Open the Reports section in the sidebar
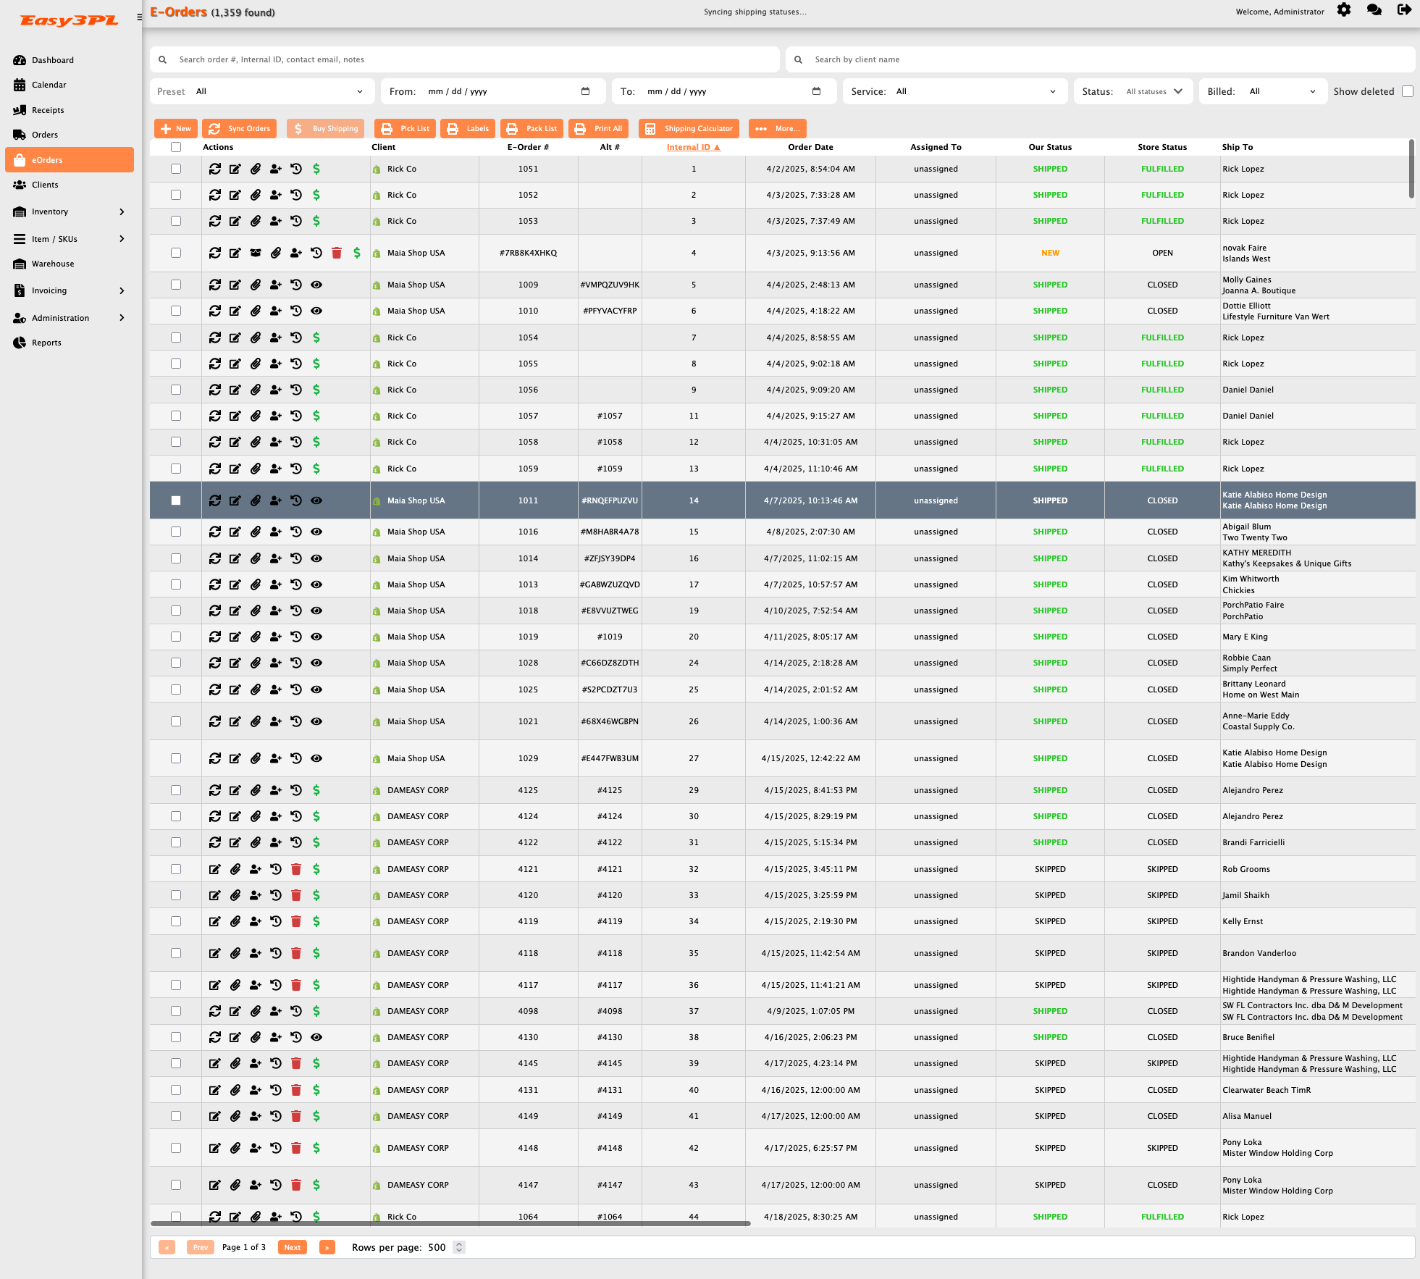Viewport: 1420px width, 1279px height. point(47,342)
